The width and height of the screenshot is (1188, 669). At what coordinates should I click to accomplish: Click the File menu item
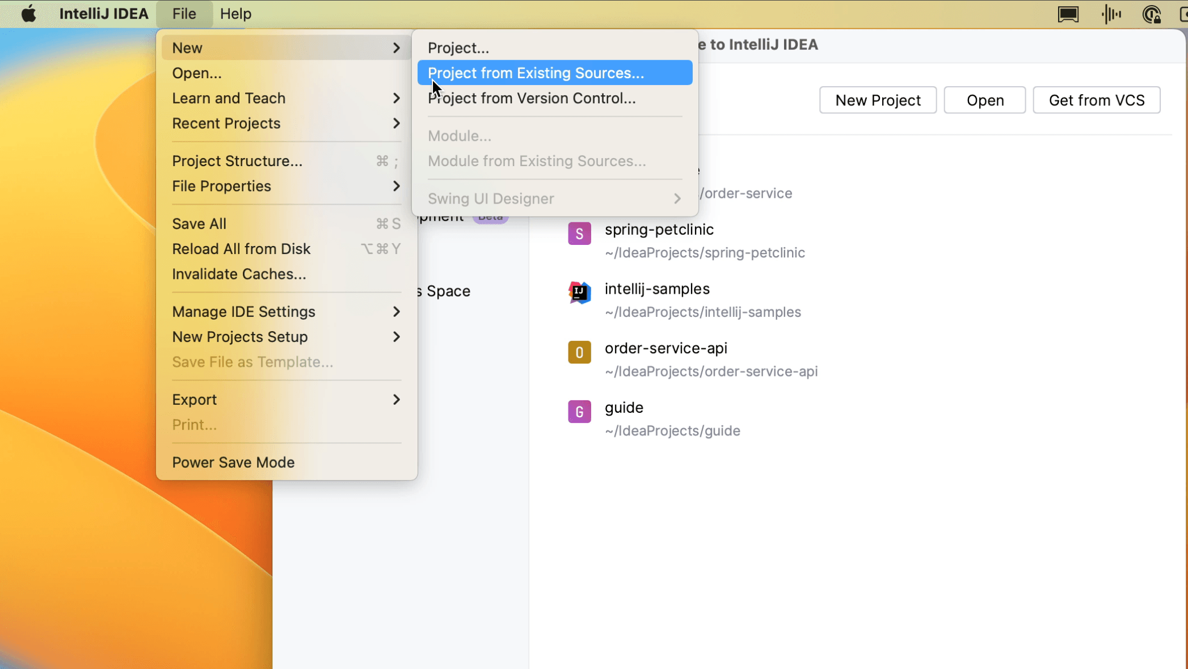[x=184, y=14]
